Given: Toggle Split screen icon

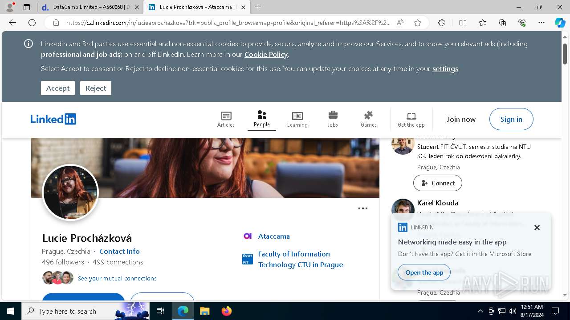Looking at the screenshot, I should (x=463, y=23).
